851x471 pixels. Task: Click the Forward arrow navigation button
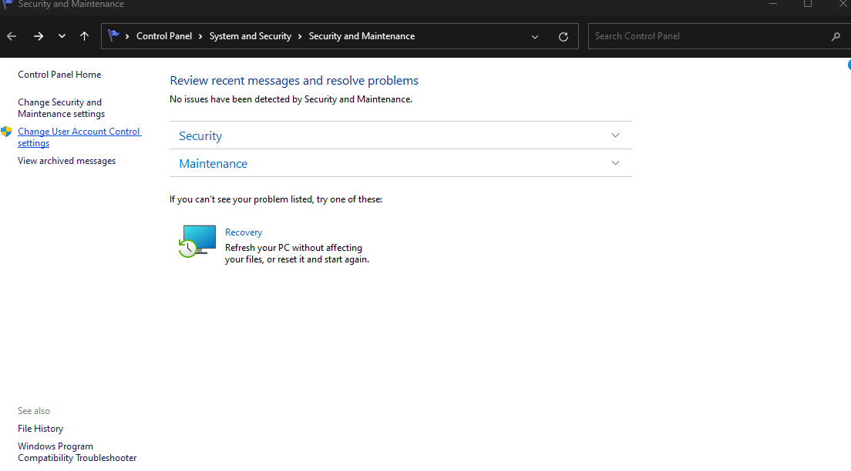click(39, 36)
